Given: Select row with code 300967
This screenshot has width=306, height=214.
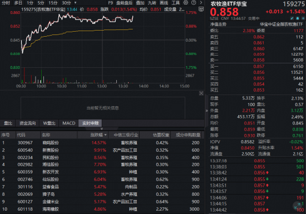Looking at the screenshot, I should point(102,143).
